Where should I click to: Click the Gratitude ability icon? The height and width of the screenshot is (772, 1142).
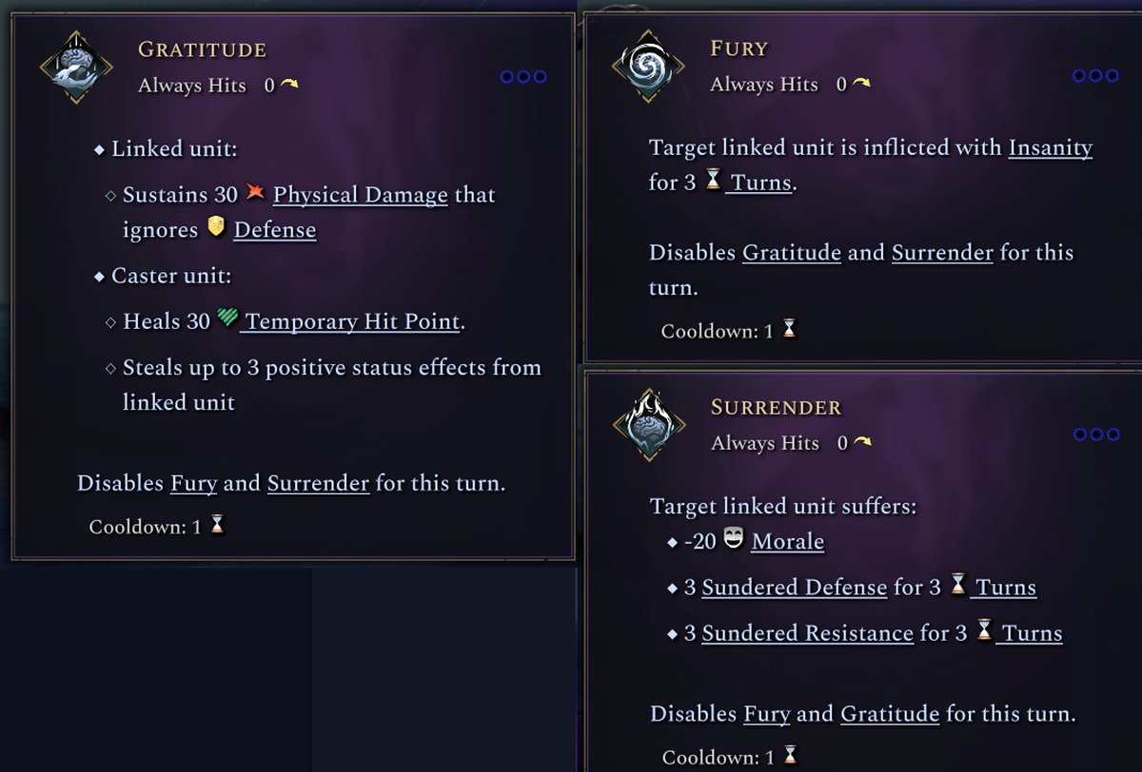[76, 68]
